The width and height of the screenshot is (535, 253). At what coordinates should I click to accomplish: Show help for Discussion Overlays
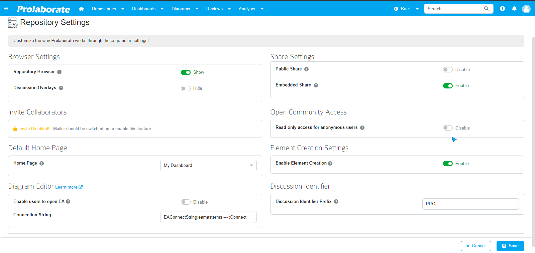coord(61,88)
